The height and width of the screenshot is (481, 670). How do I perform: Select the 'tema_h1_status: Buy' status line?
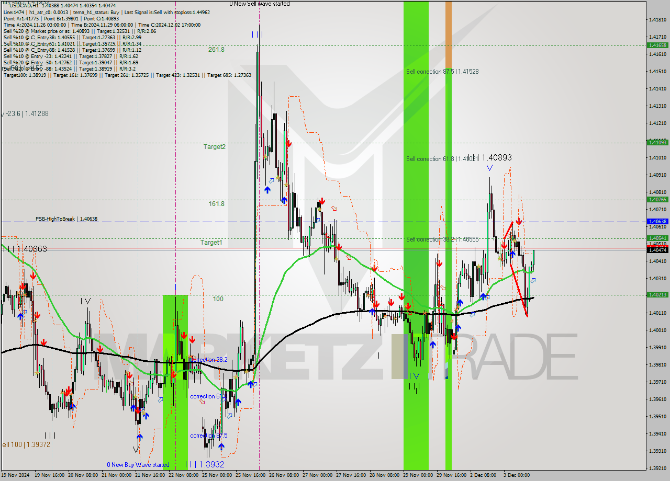point(97,12)
